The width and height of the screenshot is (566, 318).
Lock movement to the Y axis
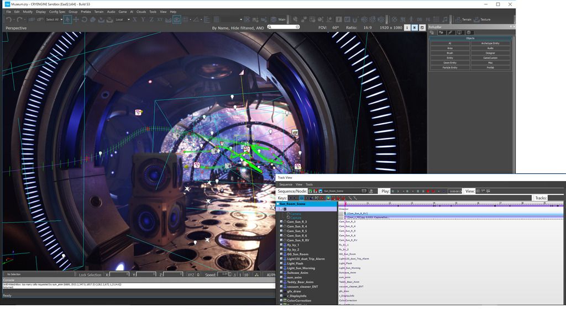[143, 19]
